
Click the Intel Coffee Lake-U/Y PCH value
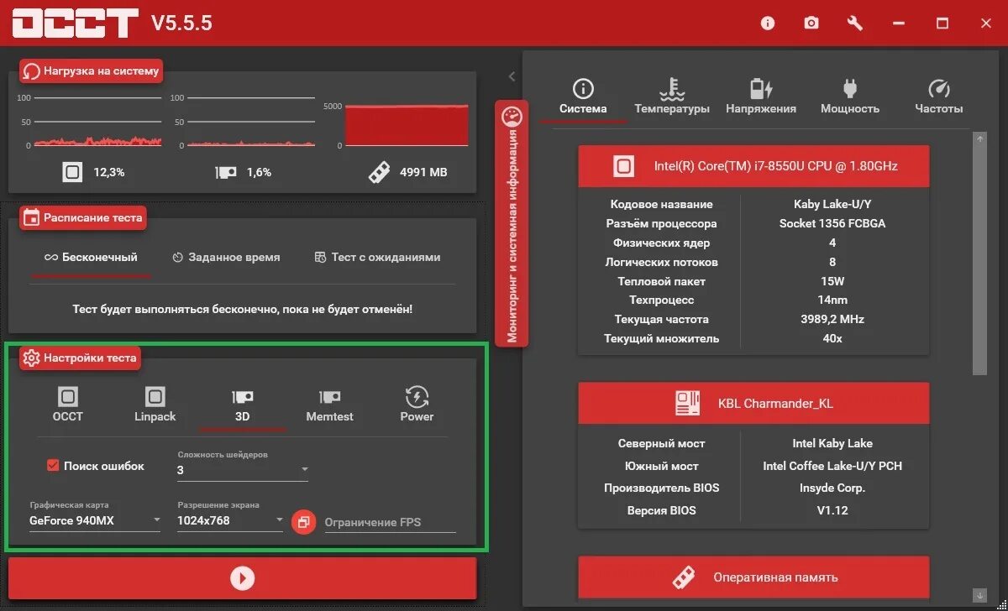click(x=832, y=466)
